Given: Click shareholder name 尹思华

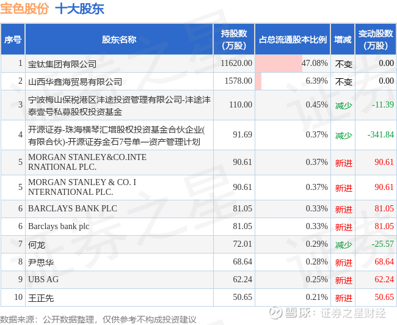Looking at the screenshot, I should click(41, 263).
